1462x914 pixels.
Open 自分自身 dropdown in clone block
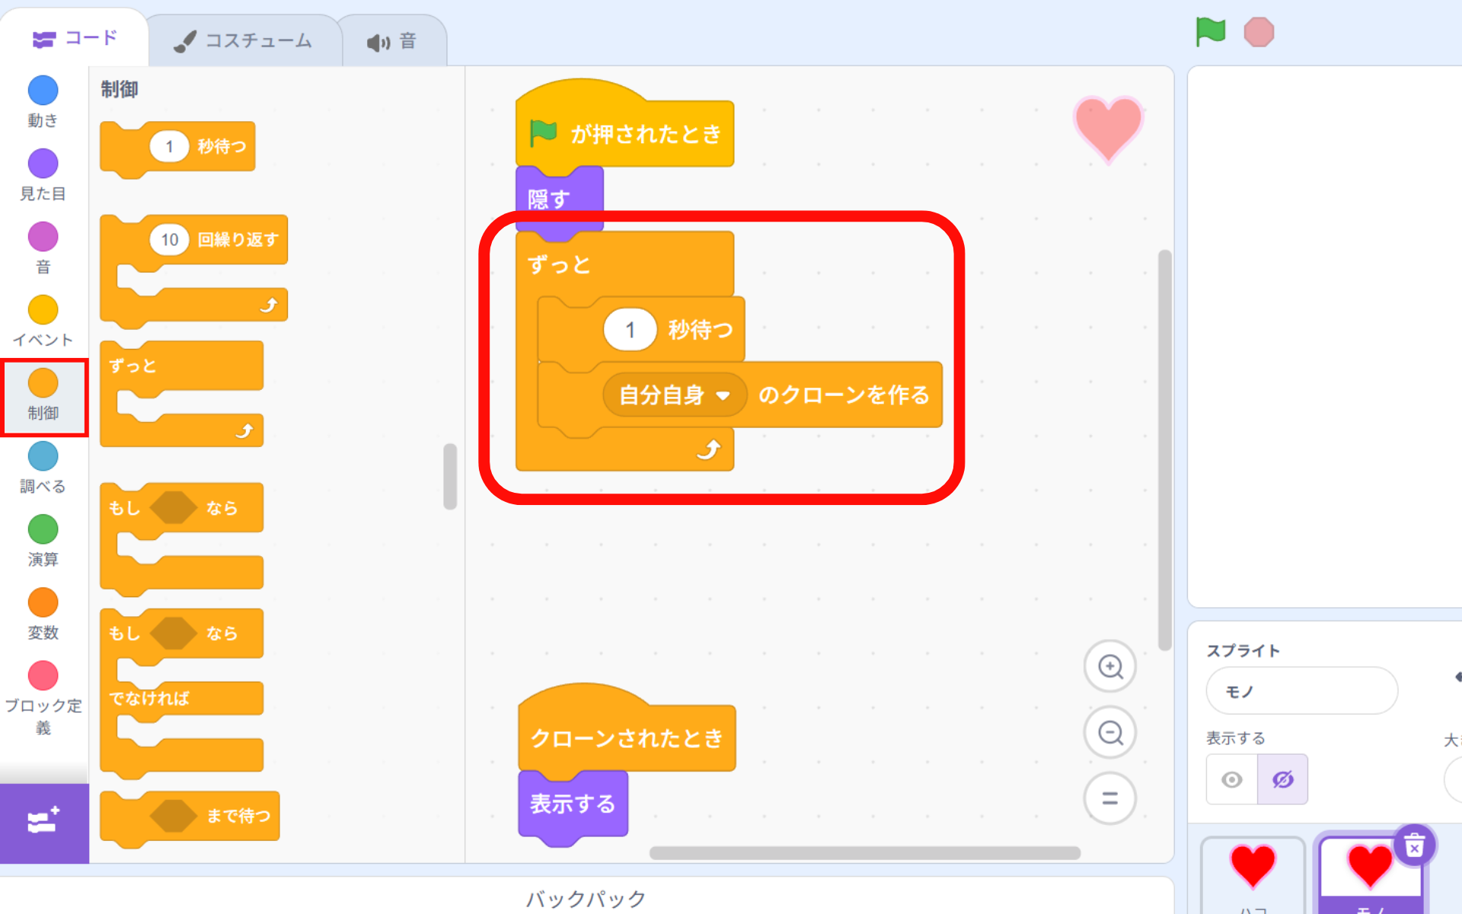point(723,395)
